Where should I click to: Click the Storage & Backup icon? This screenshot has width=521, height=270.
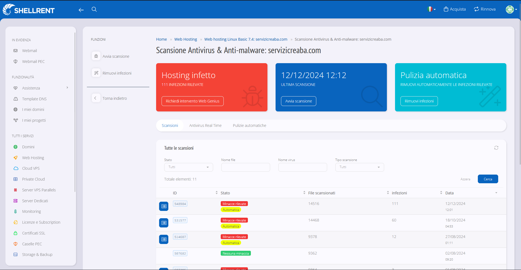pyautogui.click(x=15, y=255)
